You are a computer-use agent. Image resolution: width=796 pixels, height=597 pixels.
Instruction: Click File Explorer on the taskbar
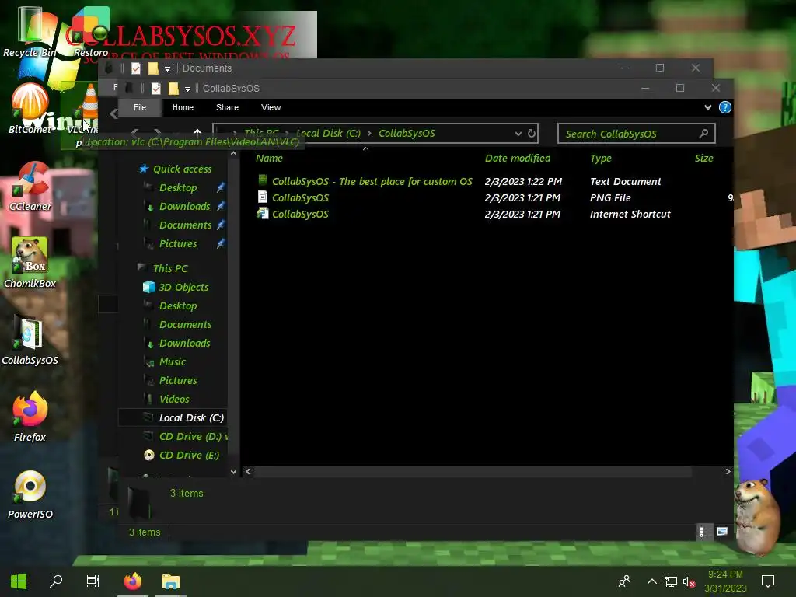[171, 581]
